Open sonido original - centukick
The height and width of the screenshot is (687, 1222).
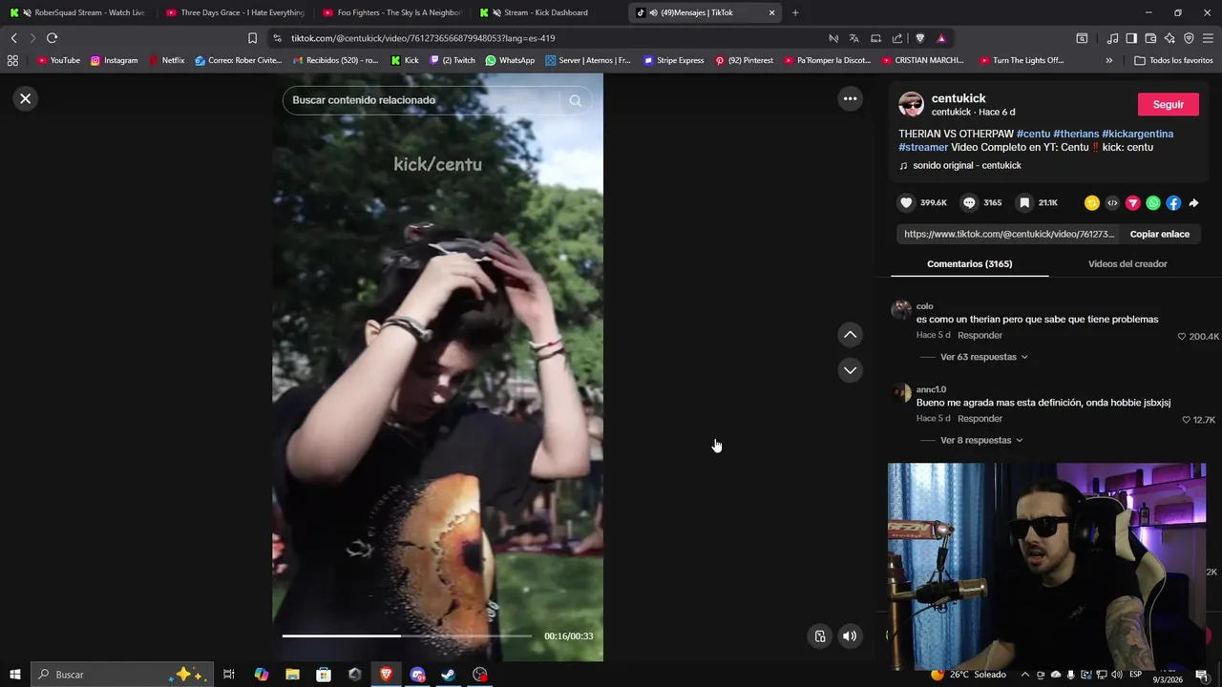[966, 165]
